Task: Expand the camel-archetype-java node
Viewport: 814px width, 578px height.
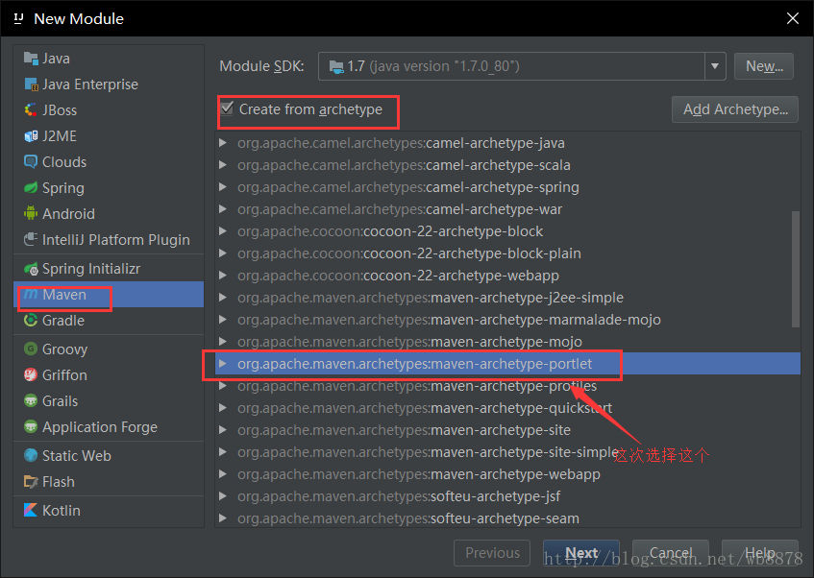Action: (223, 143)
